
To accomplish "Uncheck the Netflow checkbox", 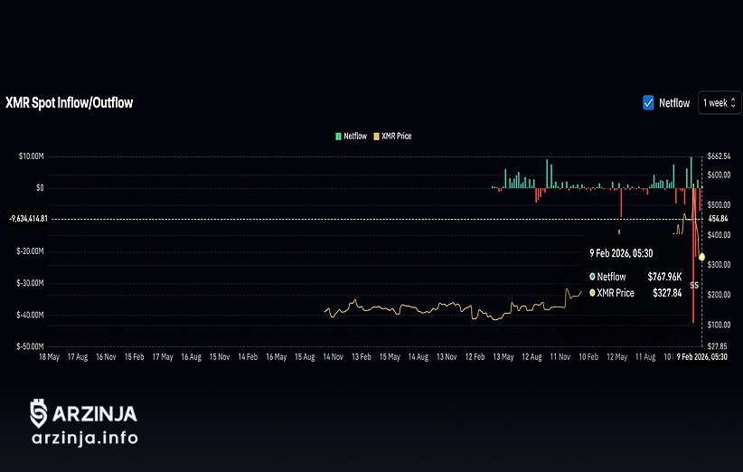I will click(648, 103).
